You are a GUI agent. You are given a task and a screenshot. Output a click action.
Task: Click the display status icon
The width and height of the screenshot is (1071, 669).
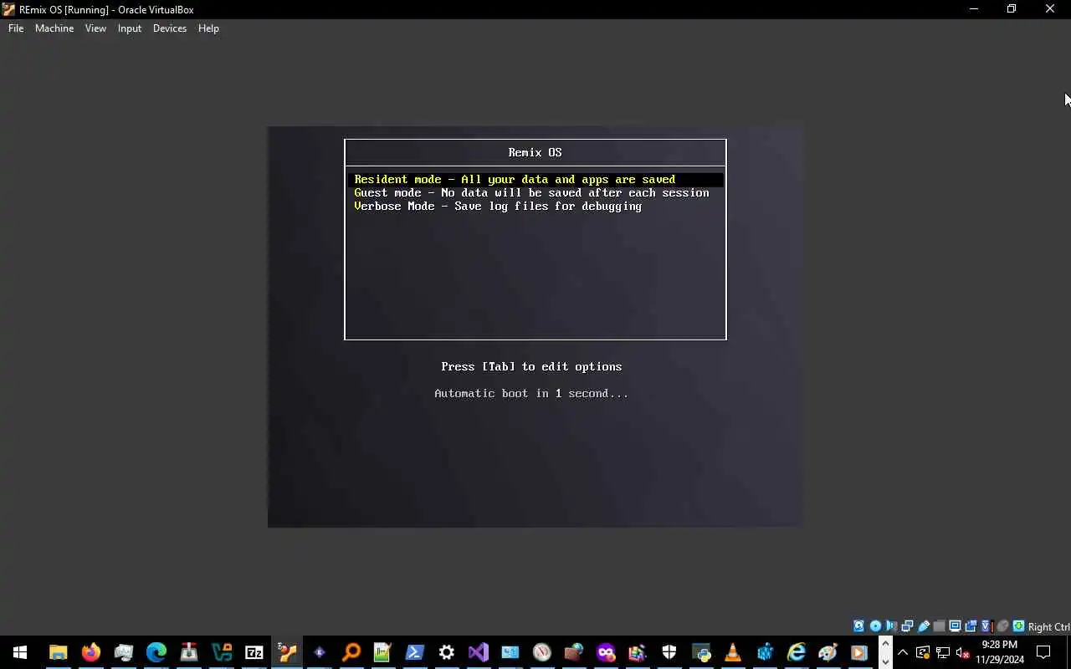(x=955, y=626)
